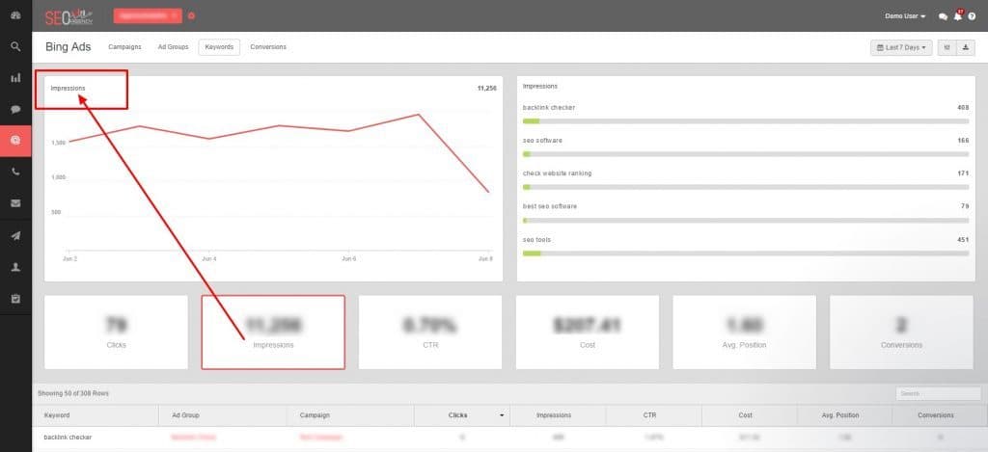Select the Clicks metric card
The height and width of the screenshot is (452, 988).
tap(116, 332)
